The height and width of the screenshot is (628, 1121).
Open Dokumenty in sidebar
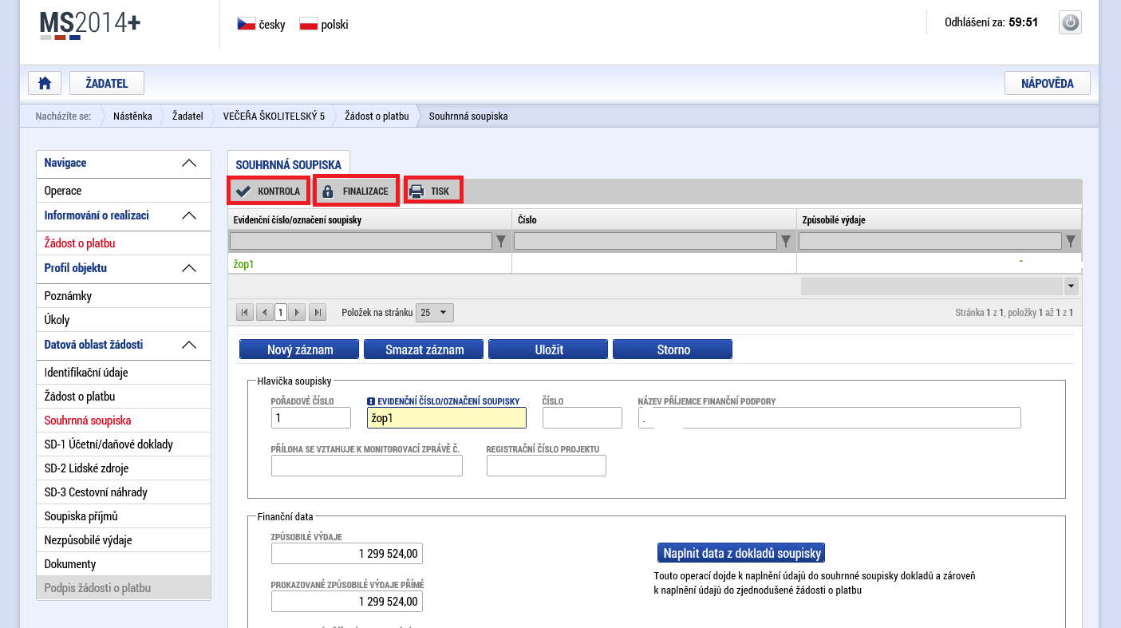pyautogui.click(x=124, y=564)
